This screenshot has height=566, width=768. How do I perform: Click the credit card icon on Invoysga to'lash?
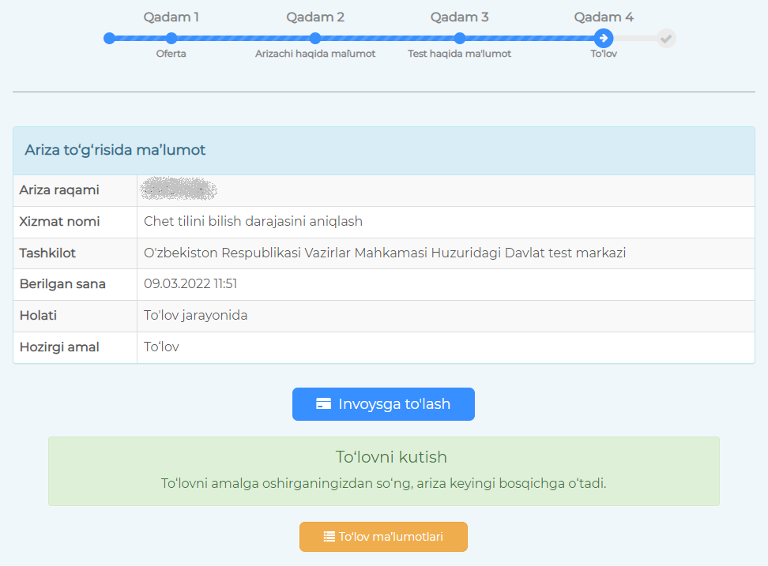323,404
